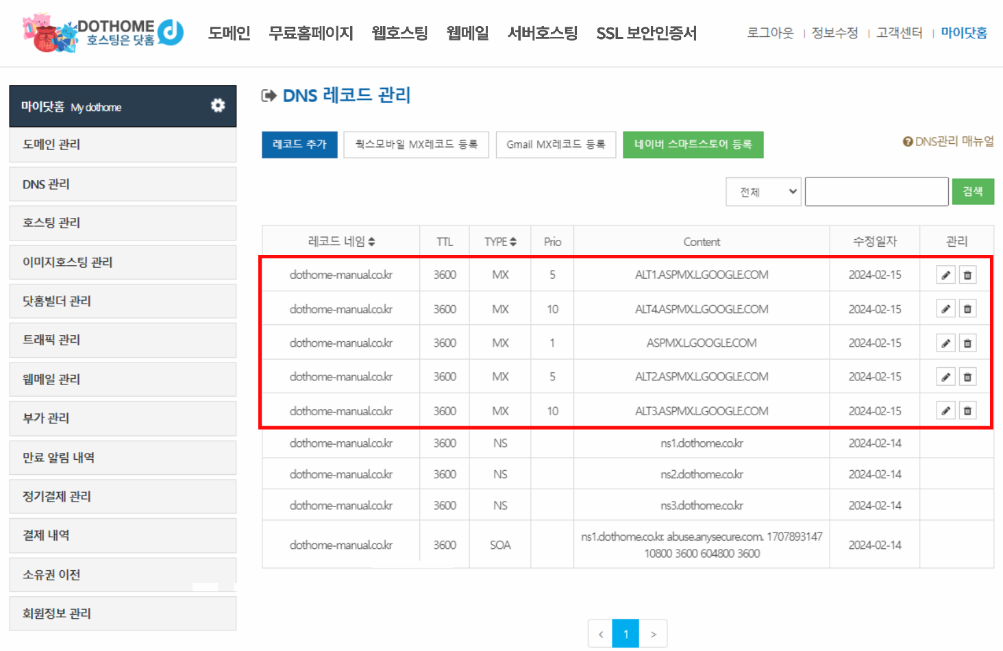Screen dimensions: 1003x651
Task: Delete the ALT3.ASPMX.L.GOOGLE.COM MX record
Action: click(967, 411)
